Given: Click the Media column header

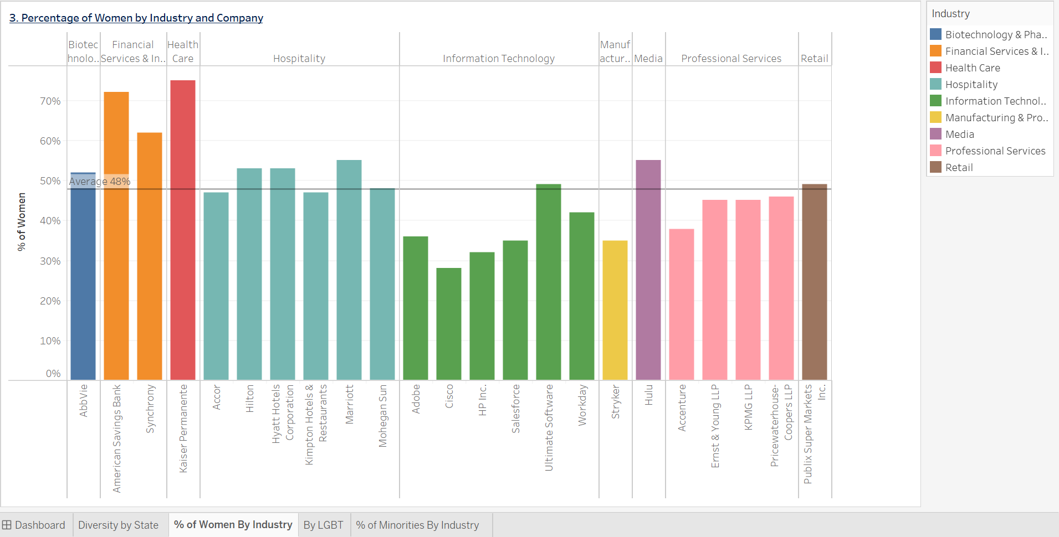Looking at the screenshot, I should [x=648, y=58].
